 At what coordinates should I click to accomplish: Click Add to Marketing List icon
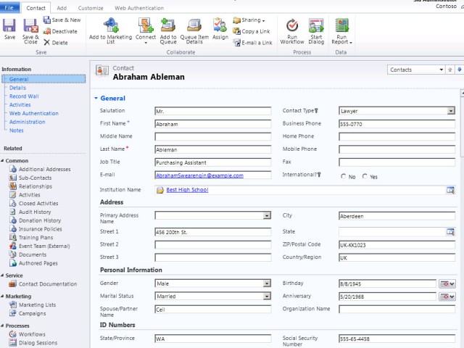click(111, 26)
